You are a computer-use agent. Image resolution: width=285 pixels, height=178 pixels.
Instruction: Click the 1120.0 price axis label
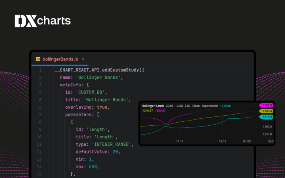click(267, 134)
